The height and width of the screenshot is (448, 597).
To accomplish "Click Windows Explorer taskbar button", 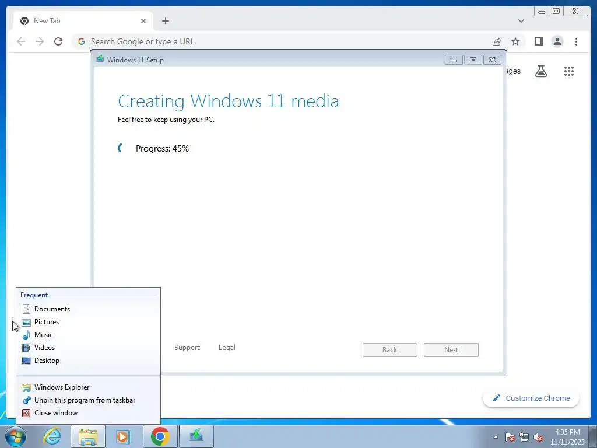I will pyautogui.click(x=88, y=436).
